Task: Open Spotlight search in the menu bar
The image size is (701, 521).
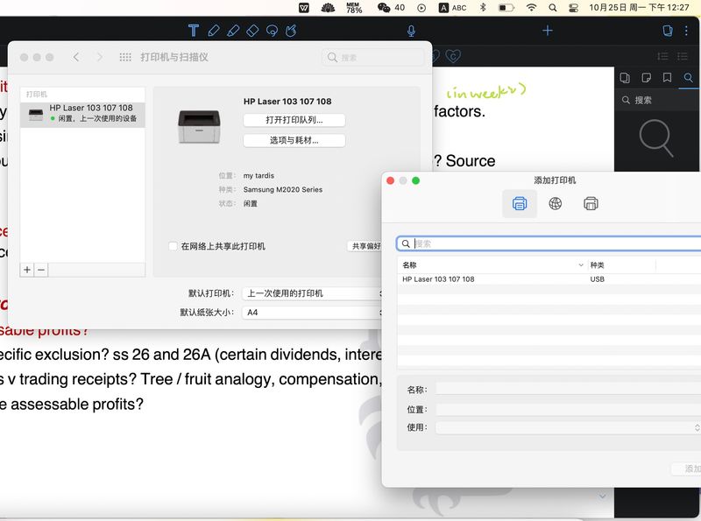Action: coord(553,8)
